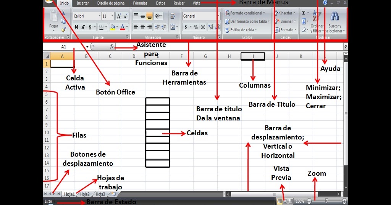Switch to the Hoja3 sheet tab

(x=100, y=194)
